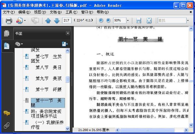Click the gray bookmark icon beside 第十一节
Viewport: 195px width, 134px height.
[27, 100]
